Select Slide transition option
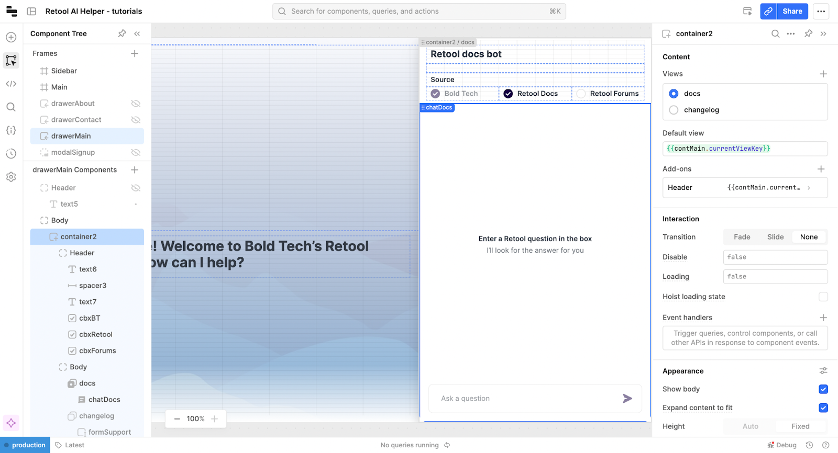Screen dimensions: 838x453 776,237
